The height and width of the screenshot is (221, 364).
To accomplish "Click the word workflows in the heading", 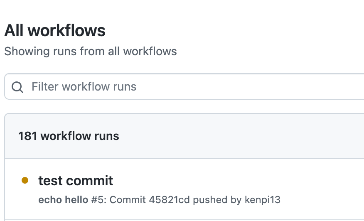I will [66, 30].
